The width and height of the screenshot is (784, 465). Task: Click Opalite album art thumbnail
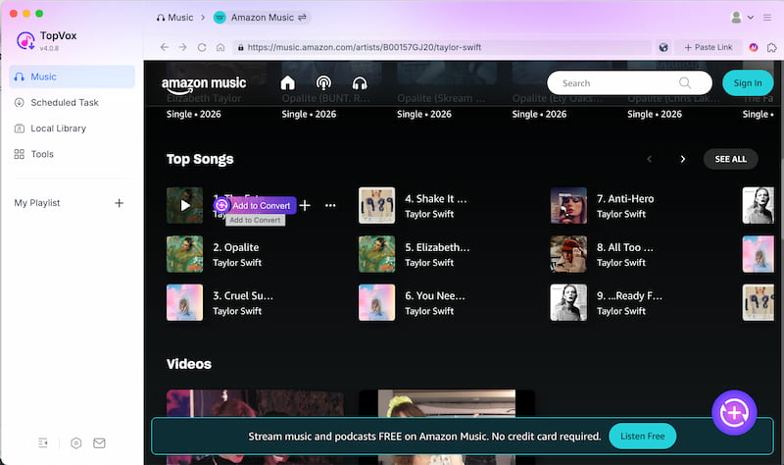(x=185, y=254)
